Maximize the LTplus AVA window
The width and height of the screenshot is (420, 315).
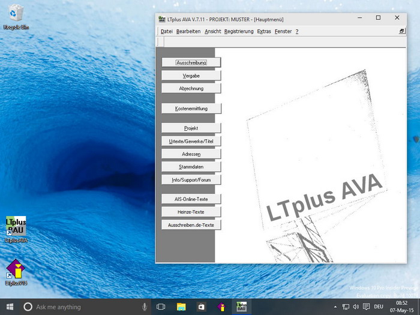378,18
